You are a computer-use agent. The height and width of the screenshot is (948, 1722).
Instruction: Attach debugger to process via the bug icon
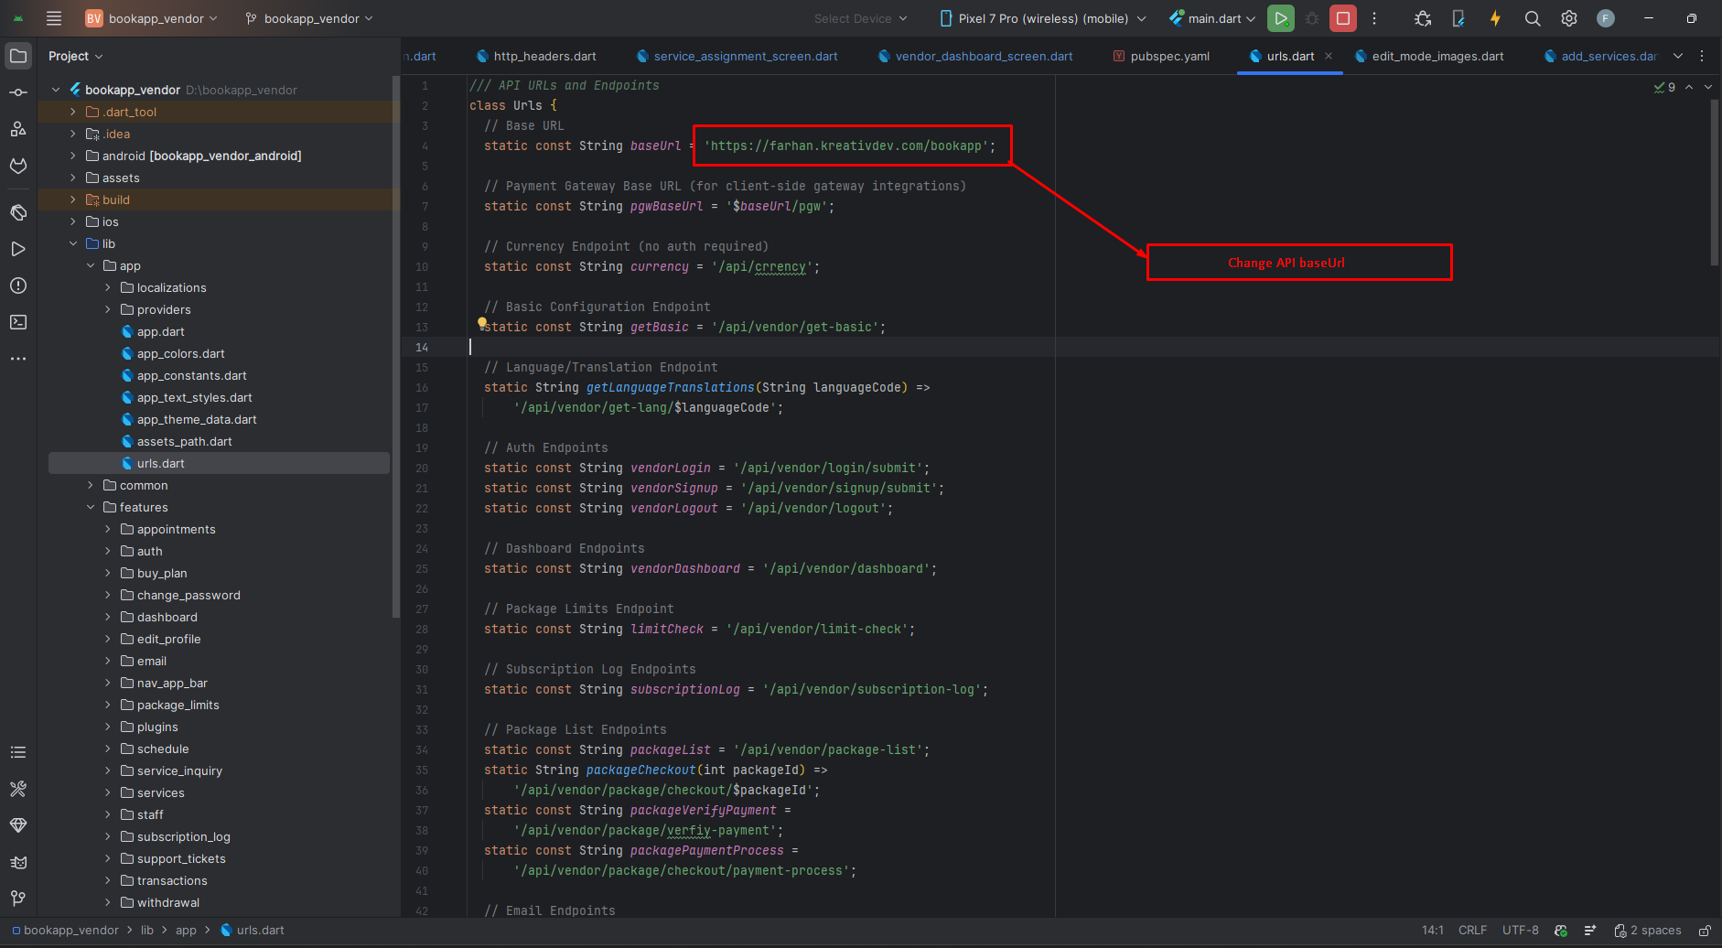click(x=1423, y=18)
